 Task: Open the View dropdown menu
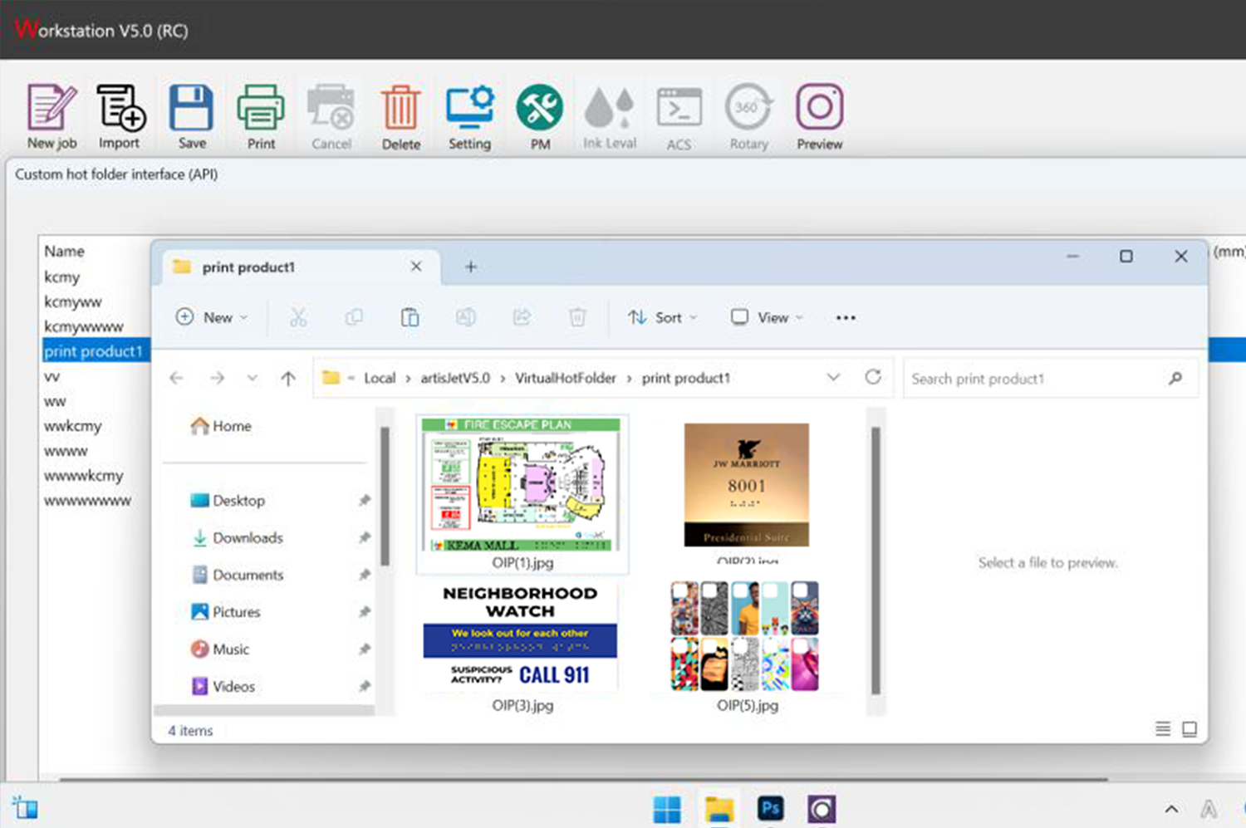pos(765,317)
